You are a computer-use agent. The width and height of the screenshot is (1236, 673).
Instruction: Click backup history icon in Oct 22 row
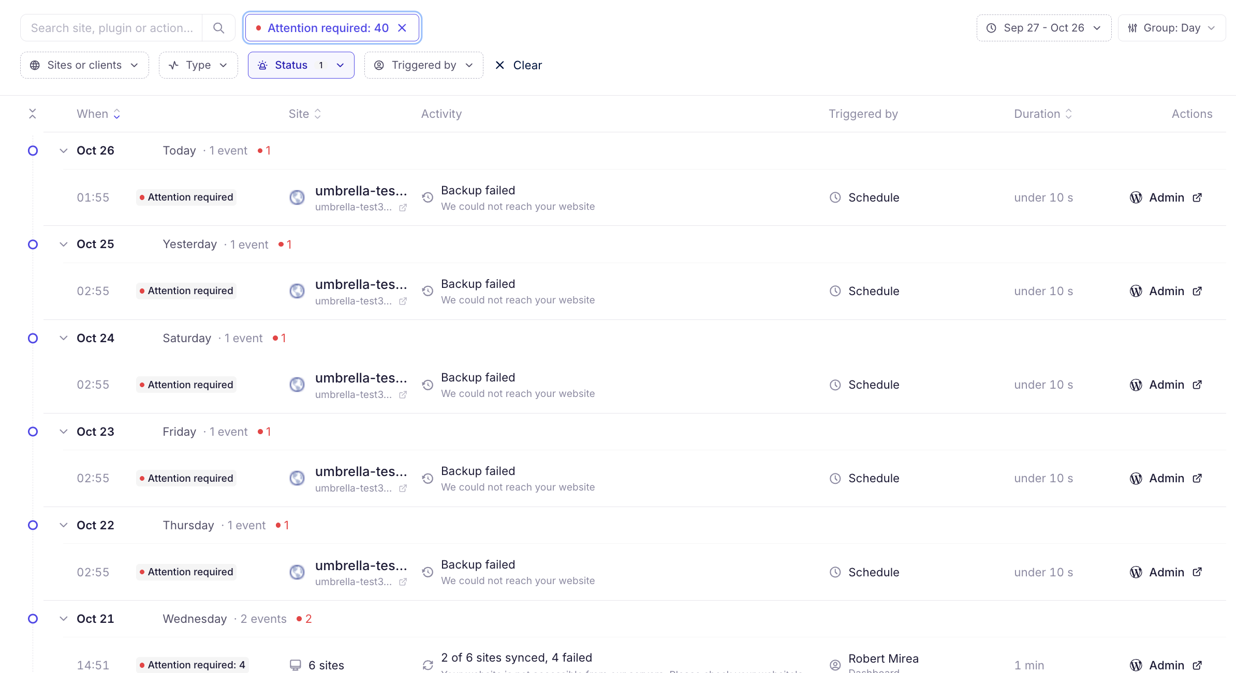428,572
